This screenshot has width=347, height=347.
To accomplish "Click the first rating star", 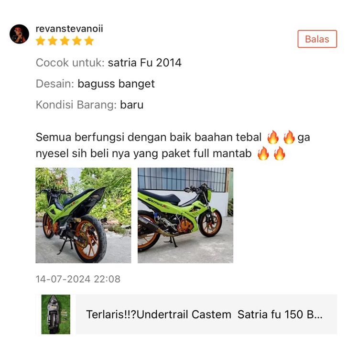I will tap(41, 41).
